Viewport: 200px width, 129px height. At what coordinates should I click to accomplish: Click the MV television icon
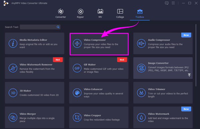[x=100, y=11]
